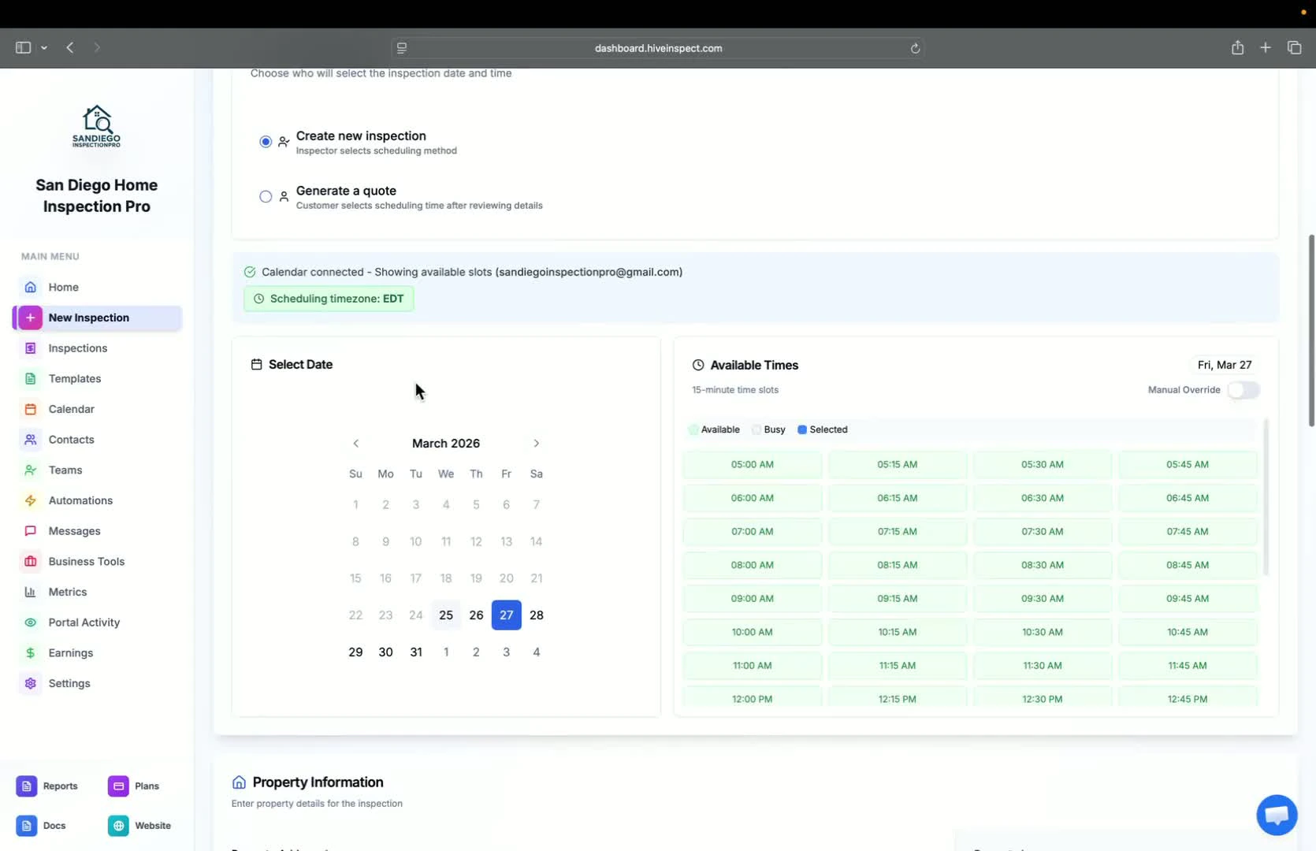Click the Settings gear icon

click(30, 683)
